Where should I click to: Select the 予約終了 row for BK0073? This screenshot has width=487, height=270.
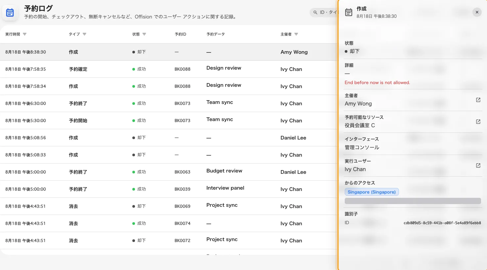[x=168, y=104]
